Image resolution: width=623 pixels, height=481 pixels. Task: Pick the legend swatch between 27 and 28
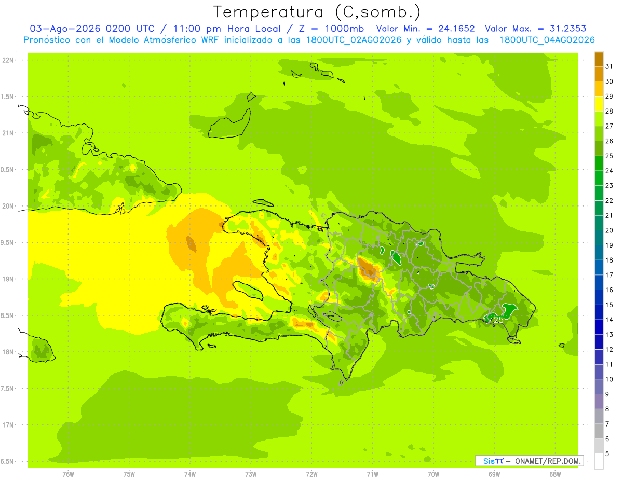tap(599, 118)
